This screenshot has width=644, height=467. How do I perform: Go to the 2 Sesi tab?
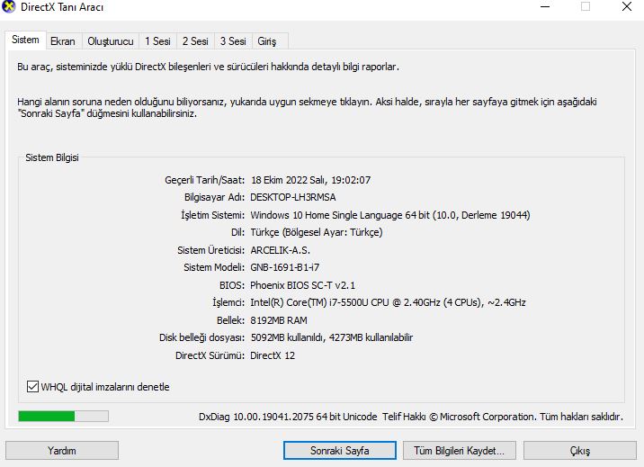(195, 41)
